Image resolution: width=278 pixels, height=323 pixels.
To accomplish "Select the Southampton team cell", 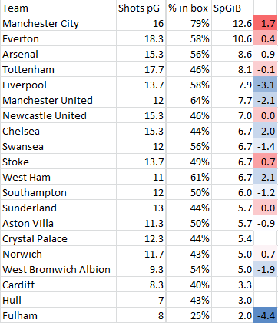I will pyautogui.click(x=58, y=192).
